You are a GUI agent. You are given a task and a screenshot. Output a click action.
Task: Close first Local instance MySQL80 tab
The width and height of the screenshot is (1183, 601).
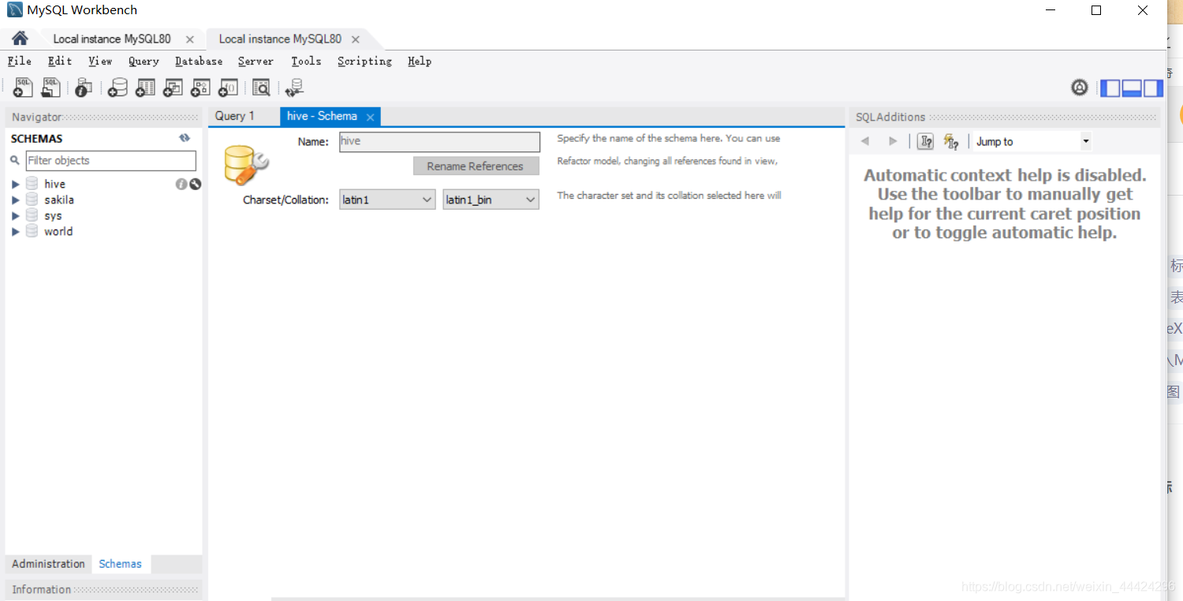pos(189,39)
